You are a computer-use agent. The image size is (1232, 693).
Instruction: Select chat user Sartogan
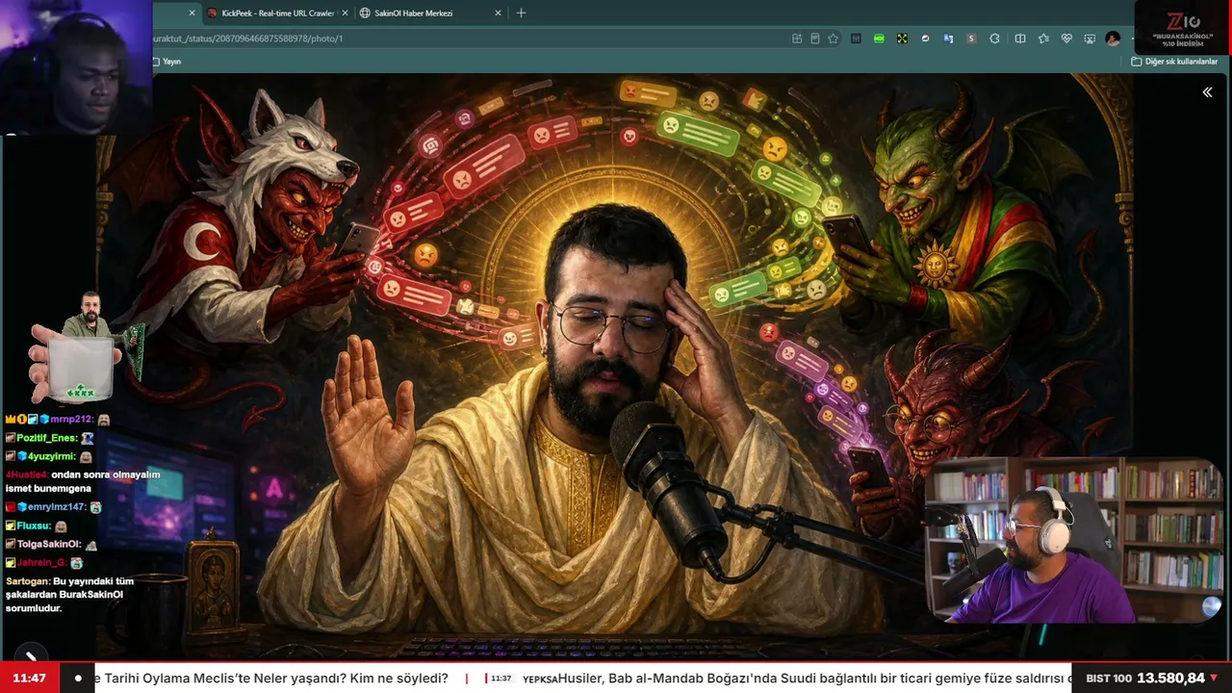[x=28, y=581]
